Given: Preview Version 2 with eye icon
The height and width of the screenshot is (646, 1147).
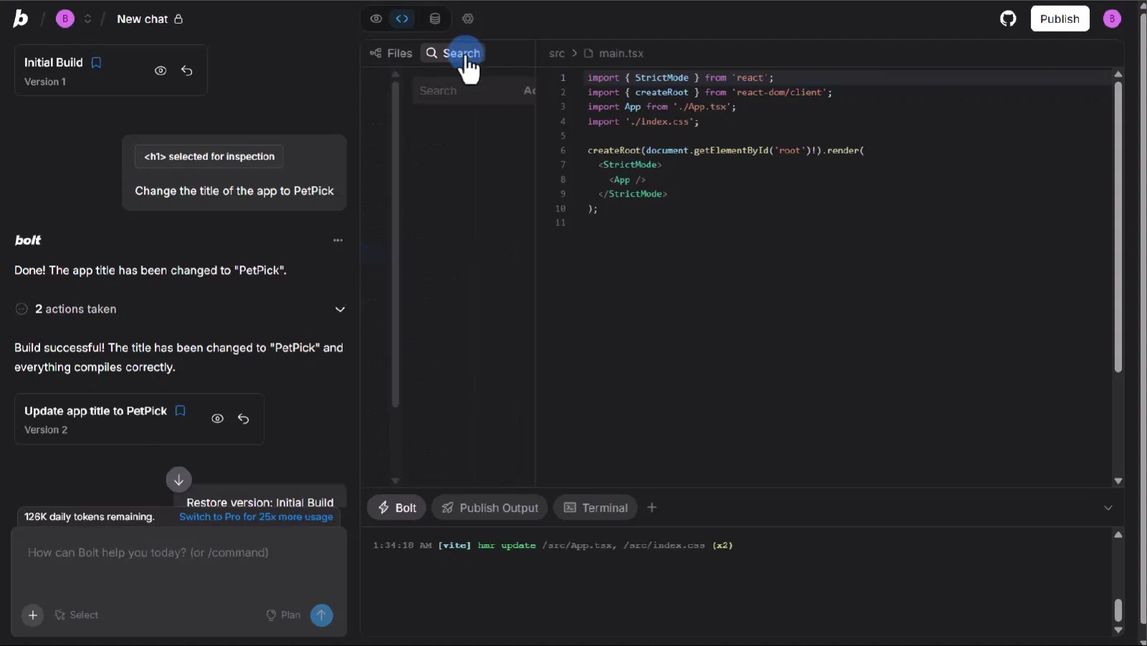Looking at the screenshot, I should [217, 419].
